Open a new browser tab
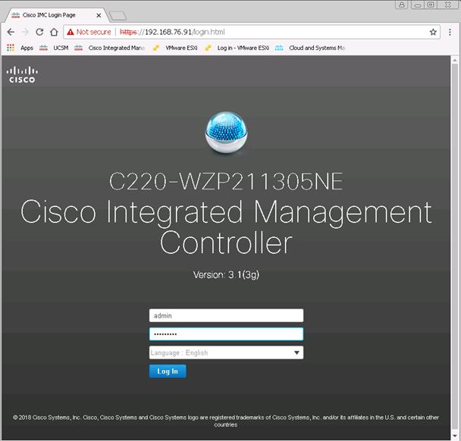Image resolution: width=461 pixels, height=441 pixels. (x=118, y=16)
